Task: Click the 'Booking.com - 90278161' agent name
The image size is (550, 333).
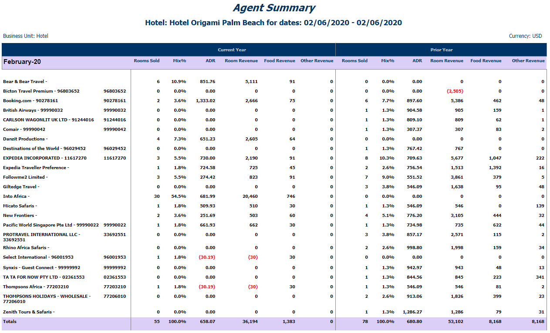Action: point(30,101)
